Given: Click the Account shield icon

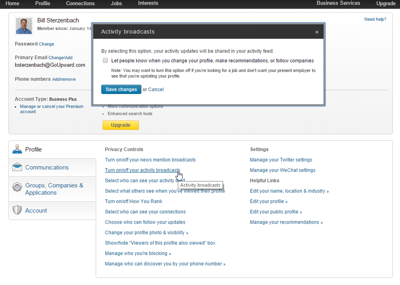Looking at the screenshot, I should [x=17, y=210].
